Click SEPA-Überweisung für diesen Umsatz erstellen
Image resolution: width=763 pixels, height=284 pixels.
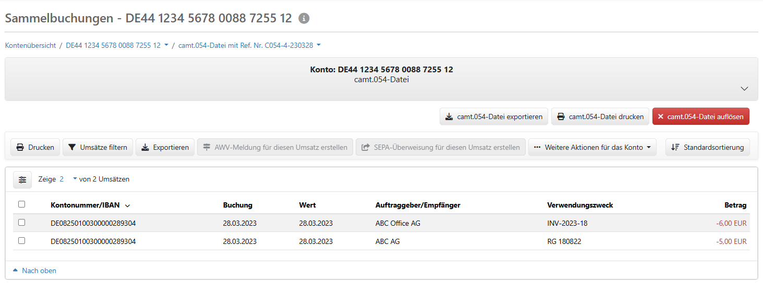coord(441,147)
